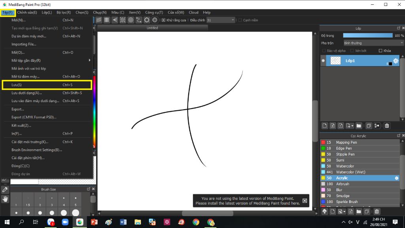
Task: Open Pha trộn blending mode dropdown
Action: coord(373,43)
